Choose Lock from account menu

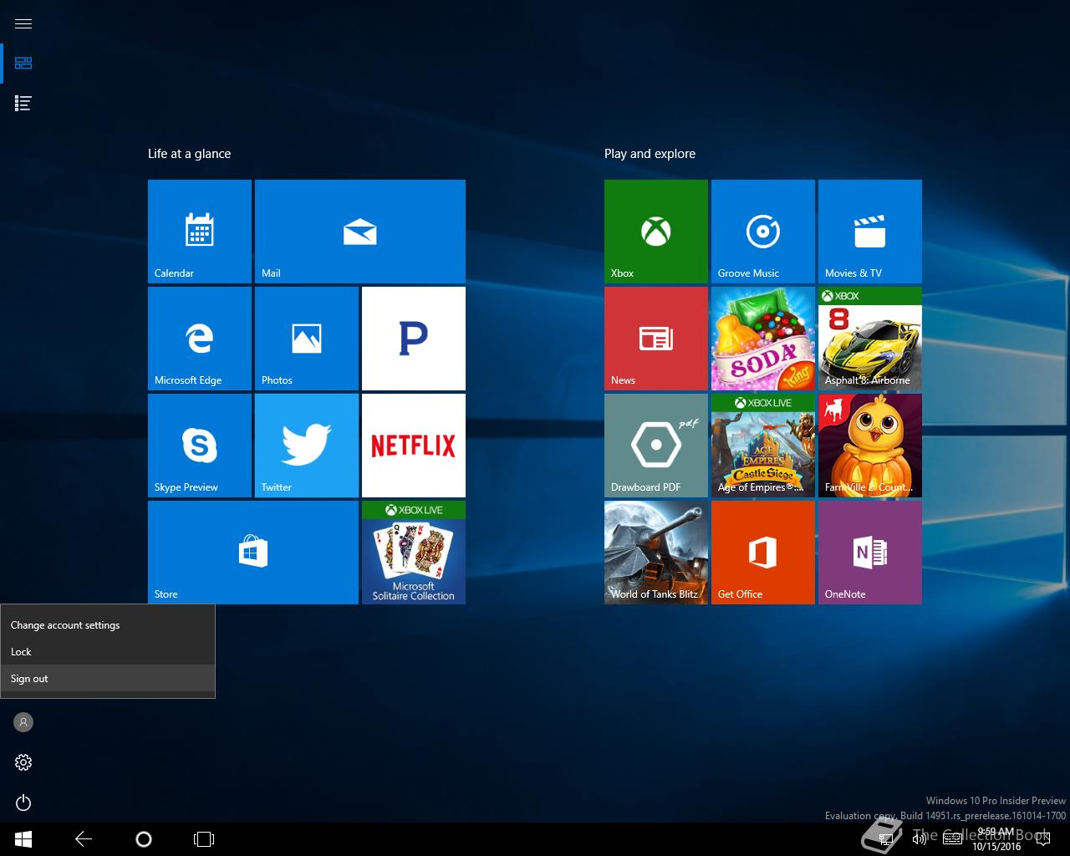[108, 652]
